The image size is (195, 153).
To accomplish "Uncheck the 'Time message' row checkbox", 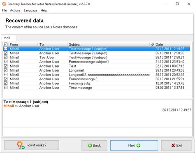I will click(x=6, y=88).
